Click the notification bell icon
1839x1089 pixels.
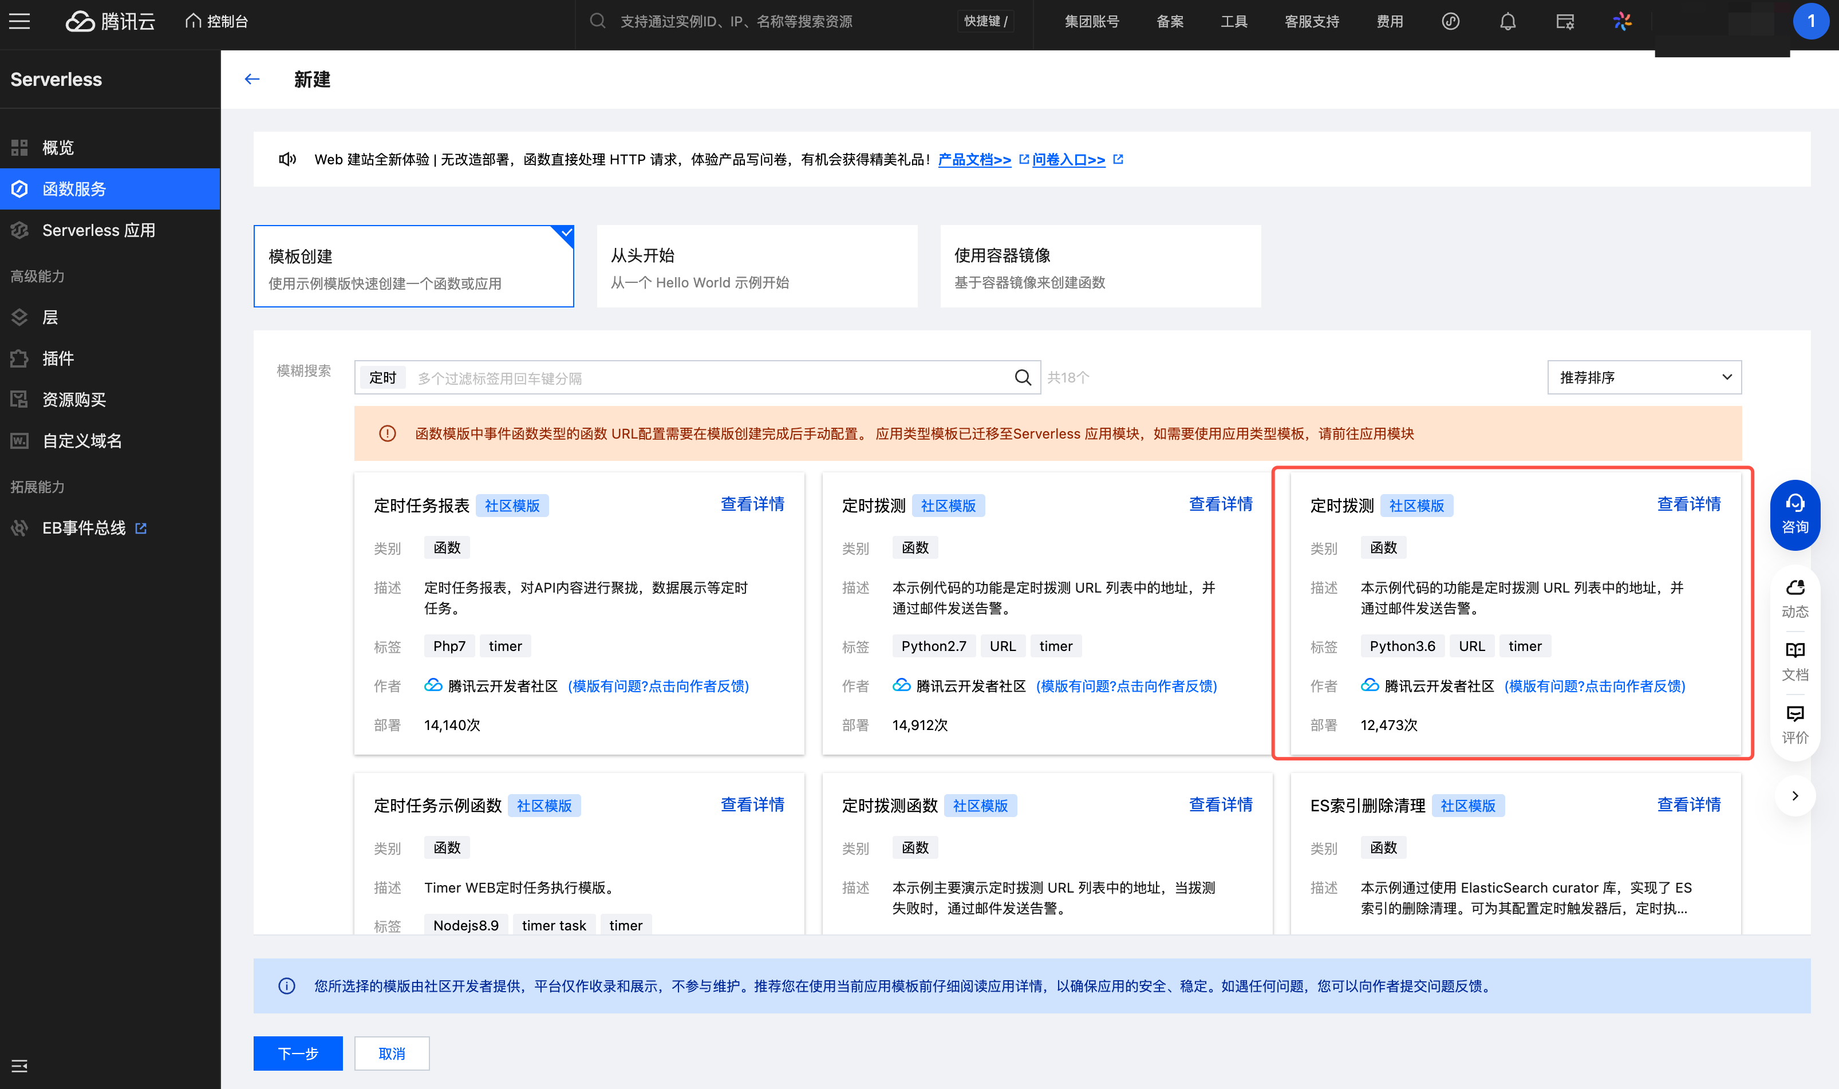tap(1507, 21)
